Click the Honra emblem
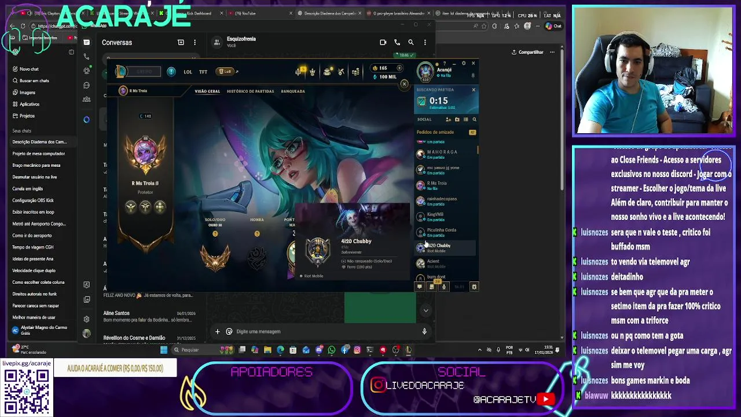741x417 pixels. point(257,258)
